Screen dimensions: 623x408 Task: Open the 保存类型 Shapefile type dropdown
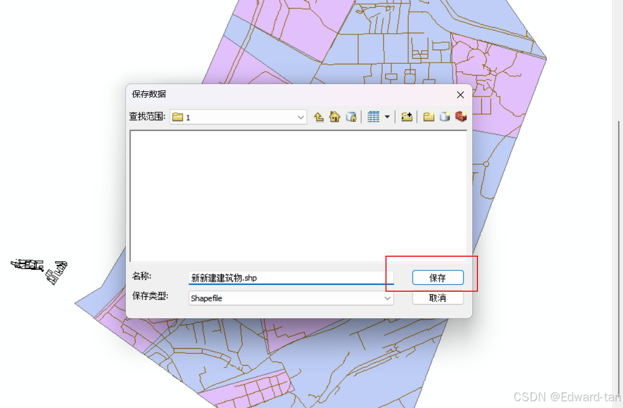click(x=388, y=298)
